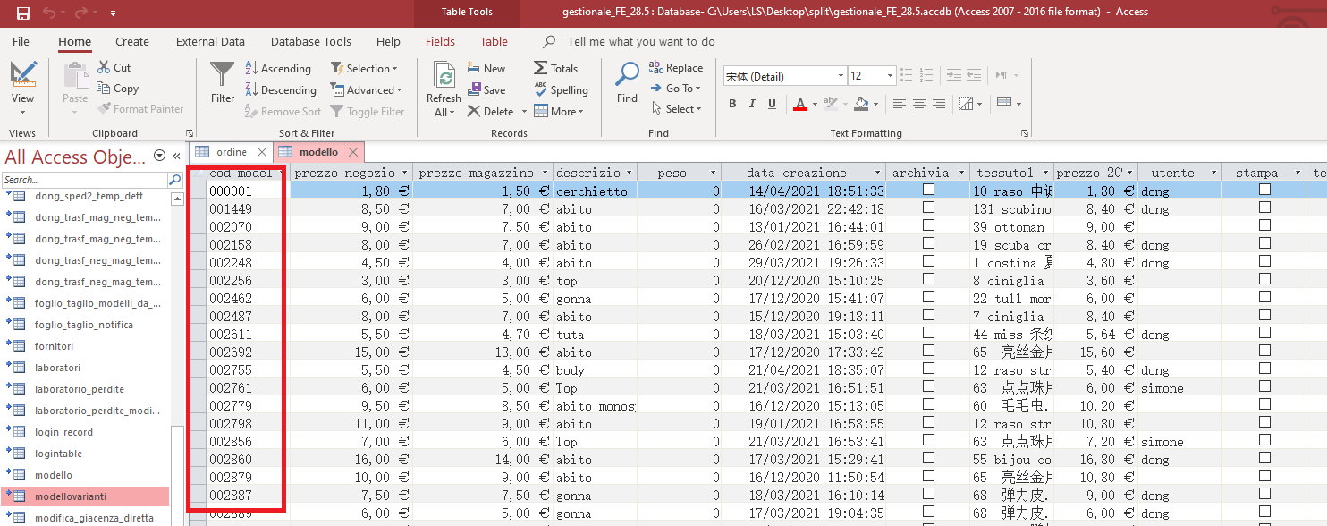Click the Find magnifier icon
Image resolution: width=1327 pixels, height=526 pixels.
pos(628,75)
